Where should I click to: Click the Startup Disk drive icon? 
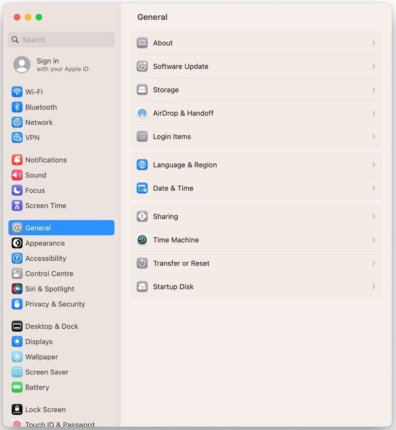pyautogui.click(x=142, y=287)
